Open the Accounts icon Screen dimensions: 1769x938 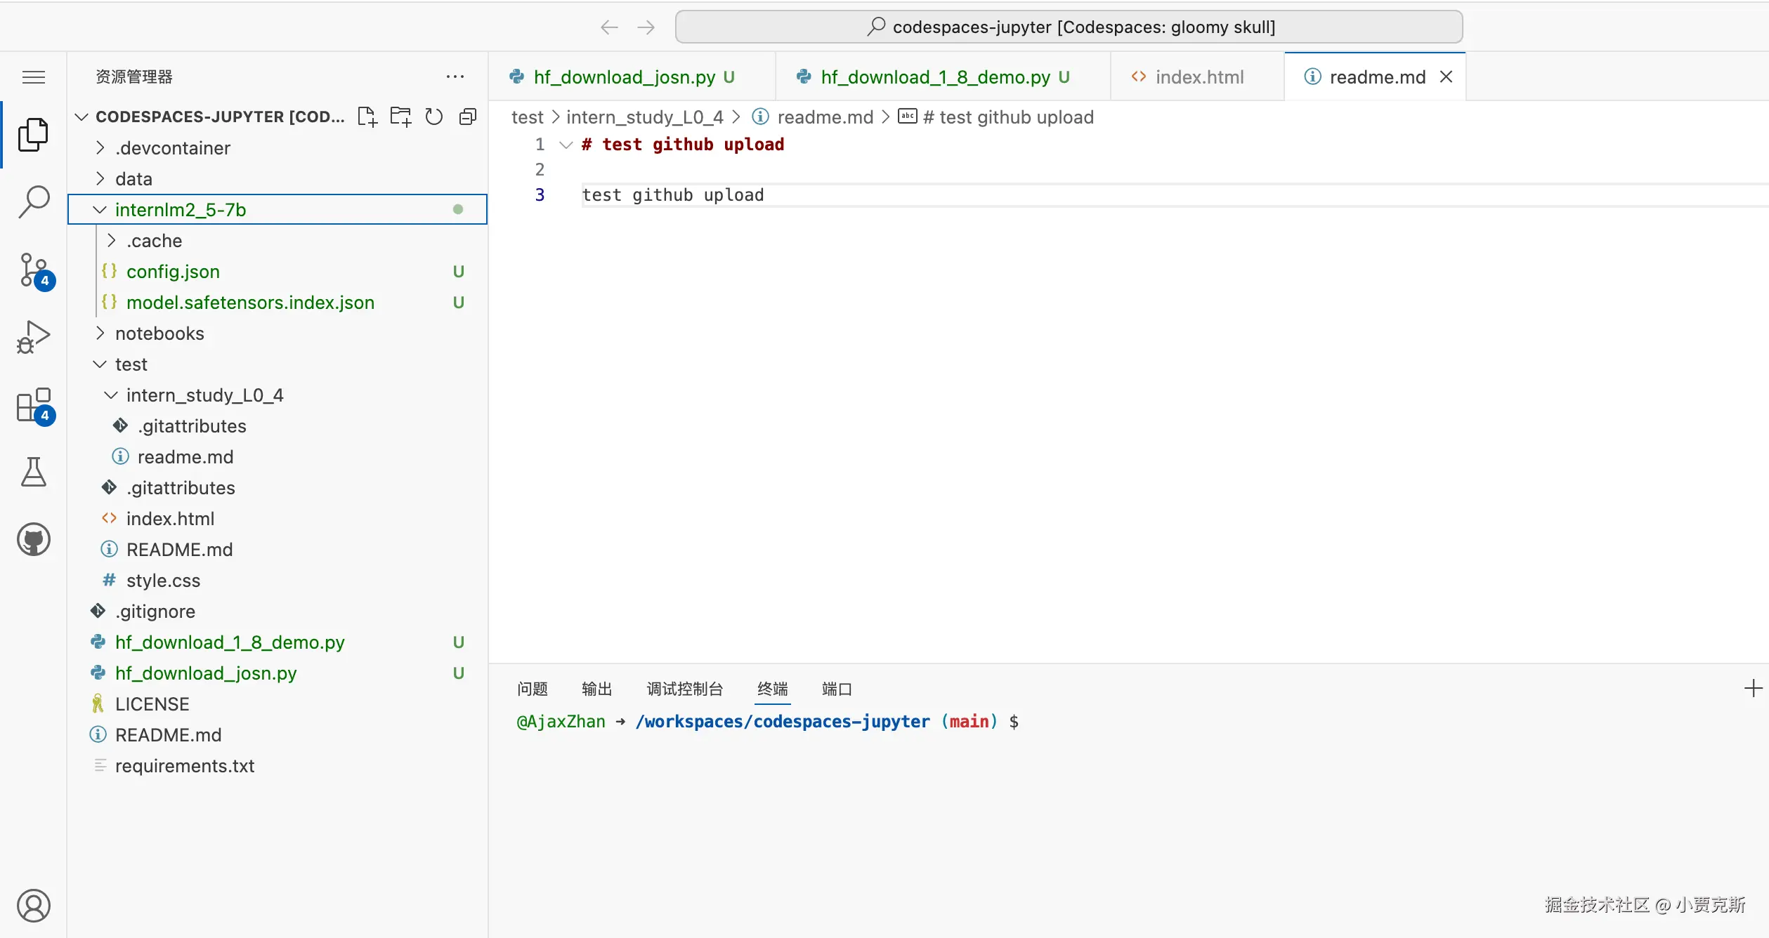coord(34,905)
